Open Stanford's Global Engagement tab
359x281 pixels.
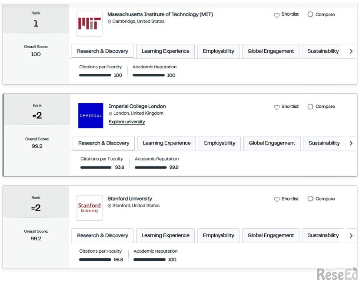(x=271, y=235)
